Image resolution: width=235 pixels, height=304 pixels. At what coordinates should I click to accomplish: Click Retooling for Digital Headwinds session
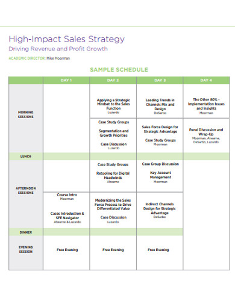point(113,175)
